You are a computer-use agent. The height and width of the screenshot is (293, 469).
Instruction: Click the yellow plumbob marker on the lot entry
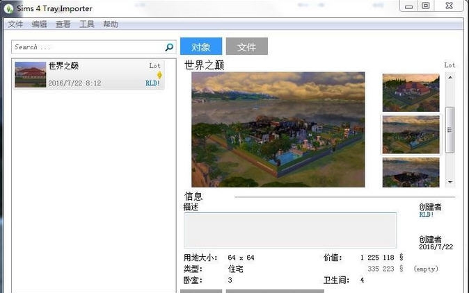pos(159,74)
